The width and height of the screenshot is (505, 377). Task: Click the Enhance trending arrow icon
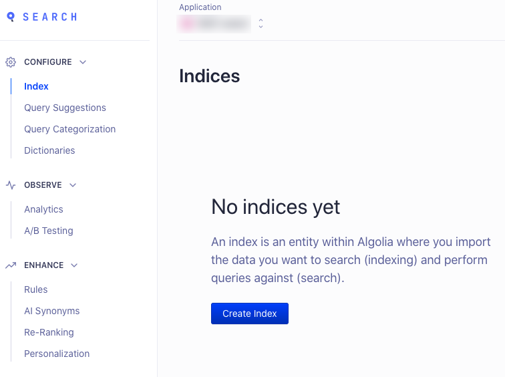(x=11, y=265)
